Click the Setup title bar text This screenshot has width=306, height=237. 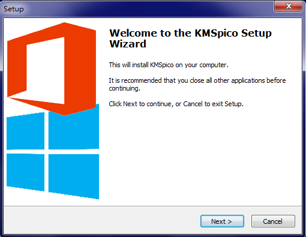[x=14, y=9]
